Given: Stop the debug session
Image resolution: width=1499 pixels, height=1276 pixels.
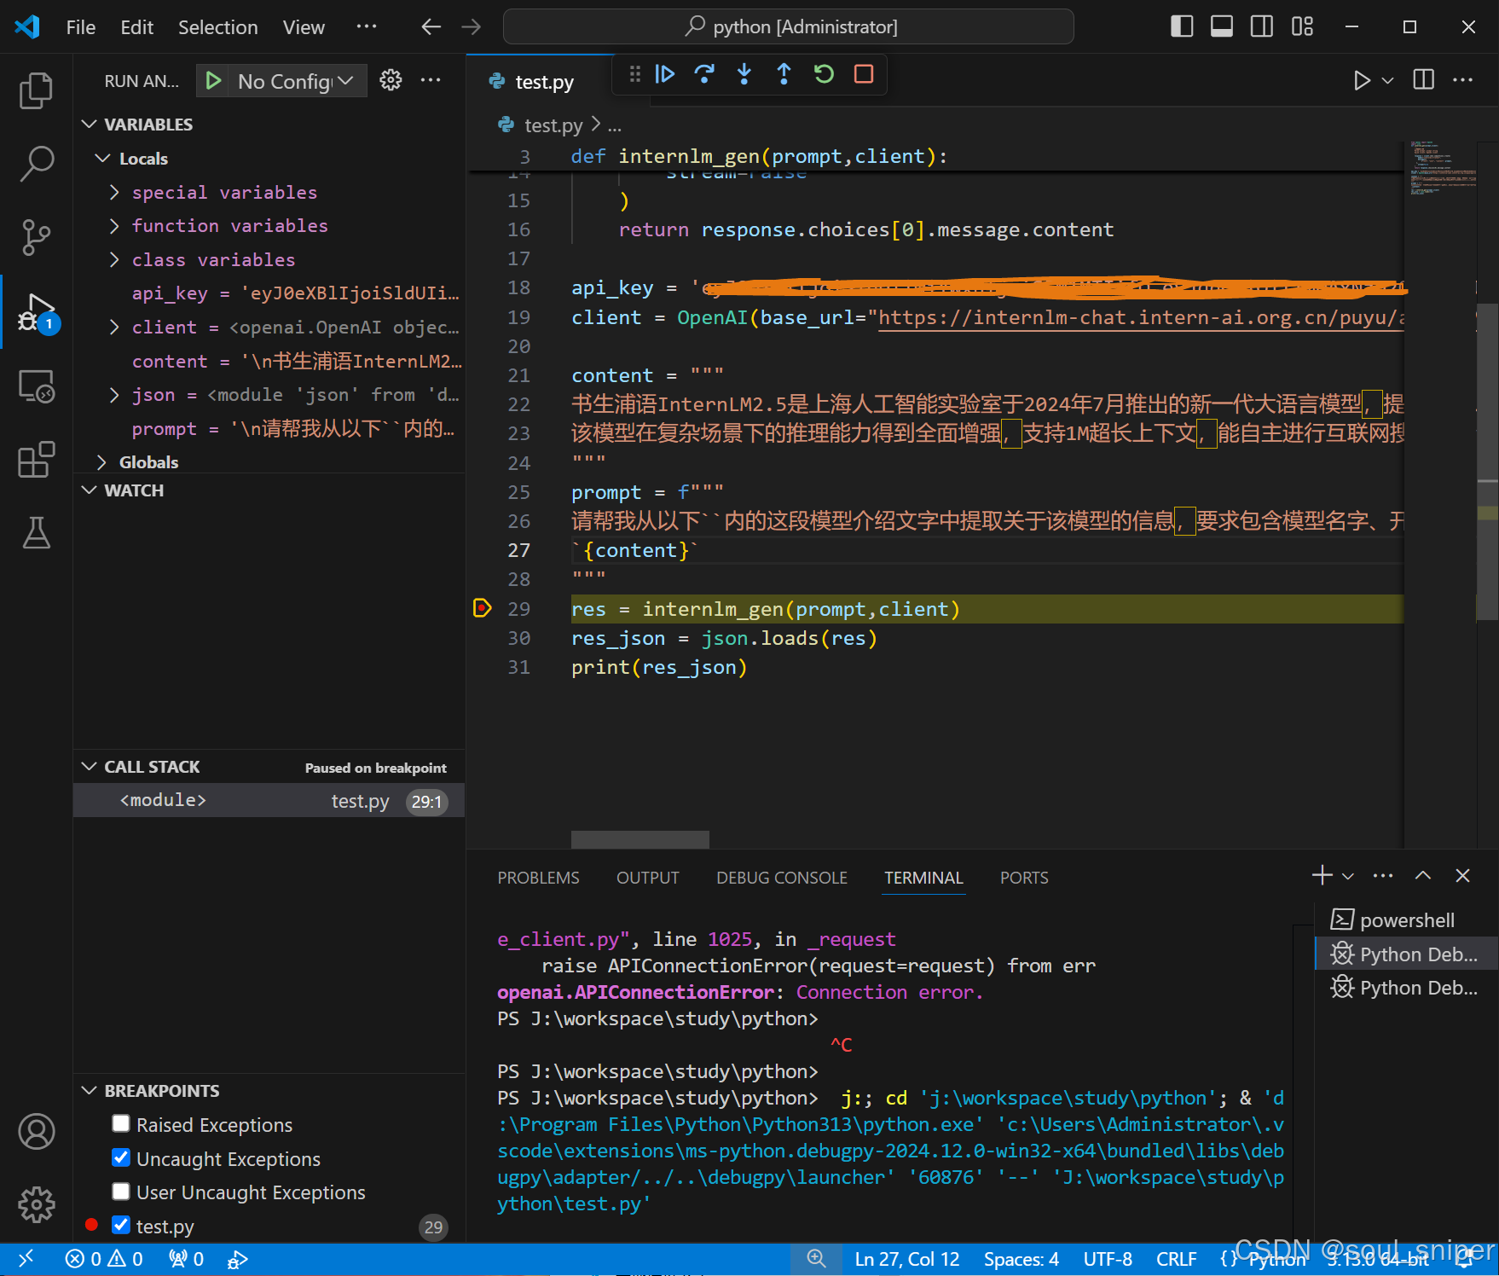Looking at the screenshot, I should click(x=863, y=74).
